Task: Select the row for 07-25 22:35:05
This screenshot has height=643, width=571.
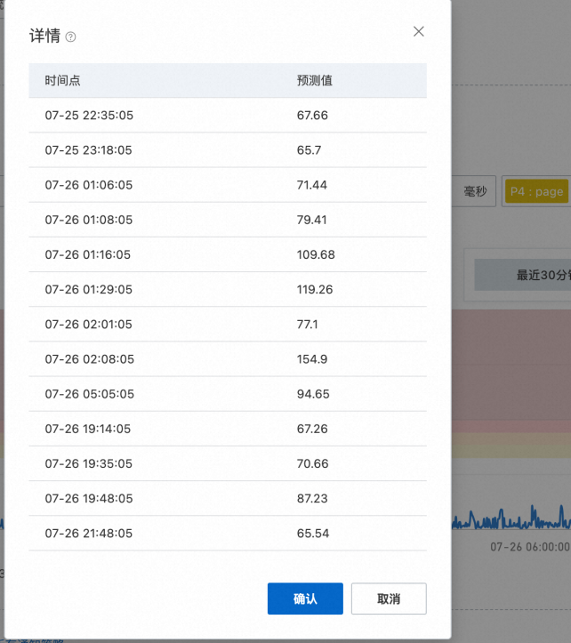Action: (89, 115)
